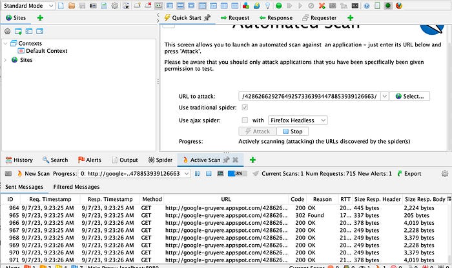Pause the active scan
Viewport: 452px width, 268px height.
197,174
